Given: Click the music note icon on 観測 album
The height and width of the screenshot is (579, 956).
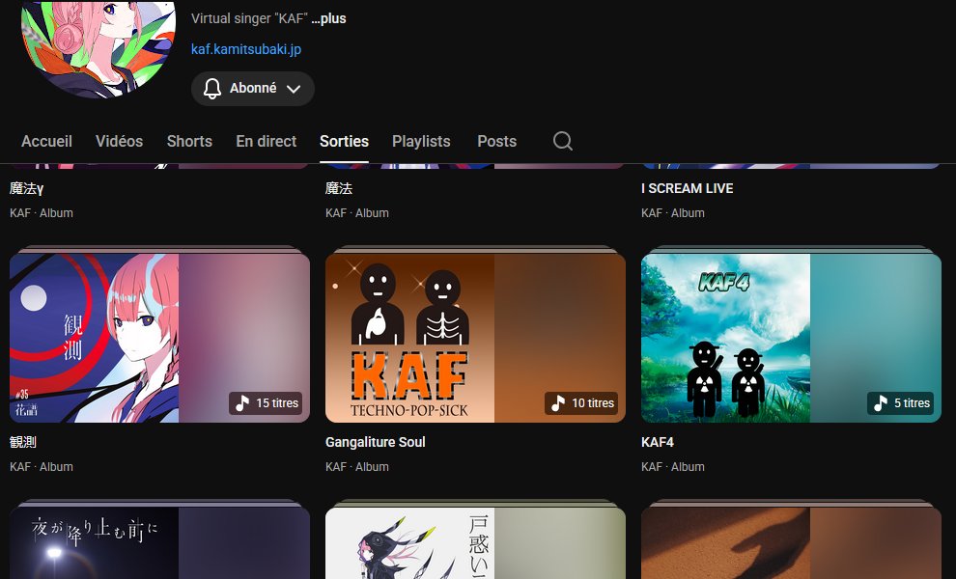Looking at the screenshot, I should click(x=242, y=402).
